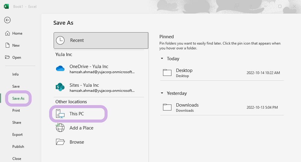The height and width of the screenshot is (162, 301).
Task: Collapse the Yesterday group arrow
Action: [162, 93]
